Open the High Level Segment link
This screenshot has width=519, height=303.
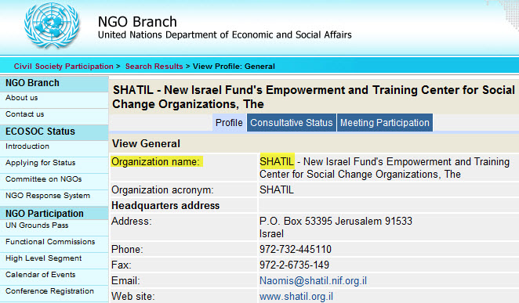(x=44, y=258)
